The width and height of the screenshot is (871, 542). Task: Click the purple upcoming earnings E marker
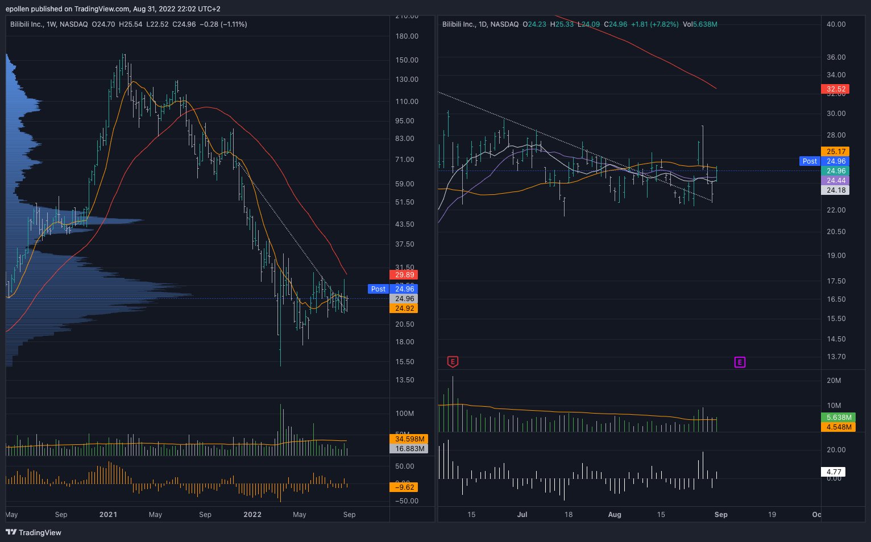pos(740,362)
